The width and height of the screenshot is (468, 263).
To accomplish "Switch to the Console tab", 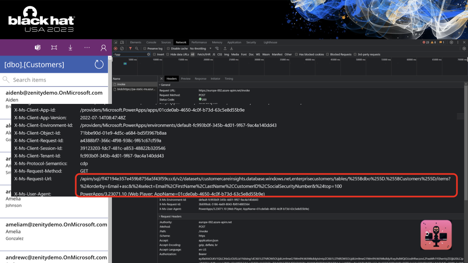I will click(x=151, y=42).
